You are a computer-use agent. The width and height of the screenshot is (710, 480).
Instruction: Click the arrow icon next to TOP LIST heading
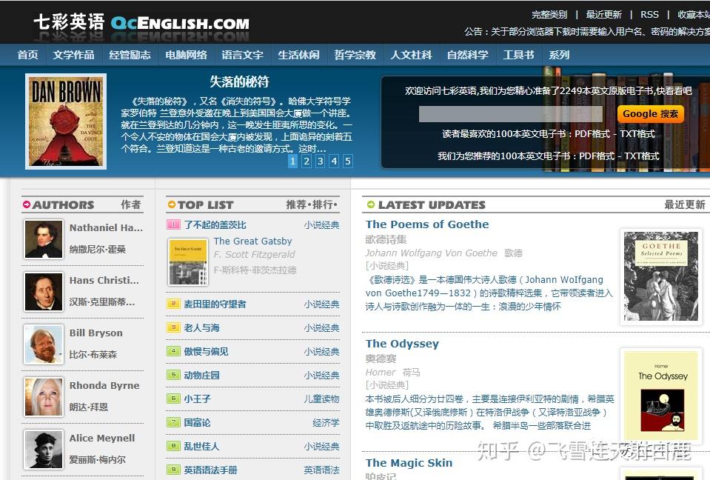173,205
